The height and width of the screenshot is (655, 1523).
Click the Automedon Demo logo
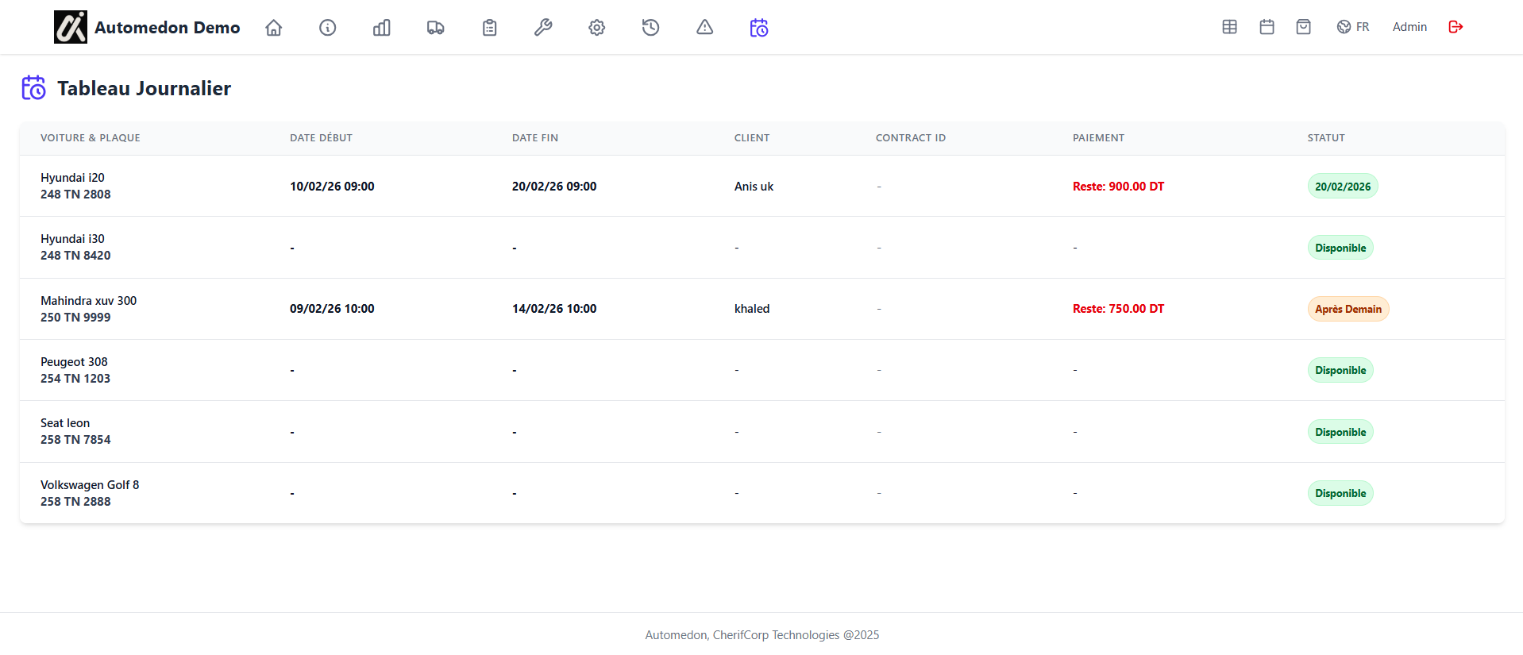(x=148, y=27)
